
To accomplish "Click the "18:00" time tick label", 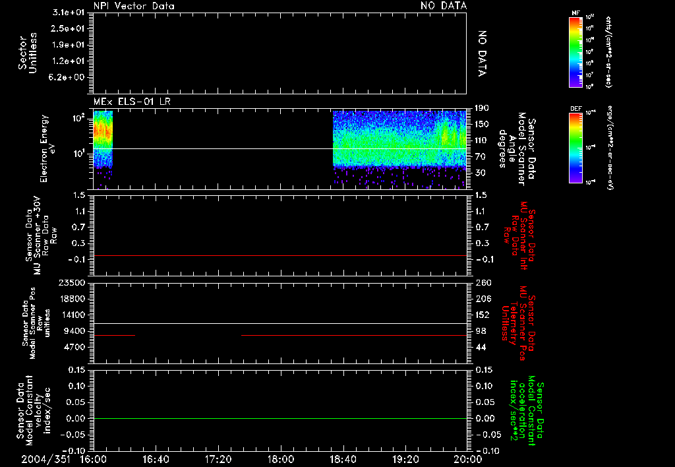I will click(281, 459).
